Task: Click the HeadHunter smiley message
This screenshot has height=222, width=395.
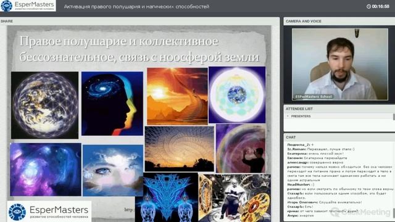Action: point(301,184)
